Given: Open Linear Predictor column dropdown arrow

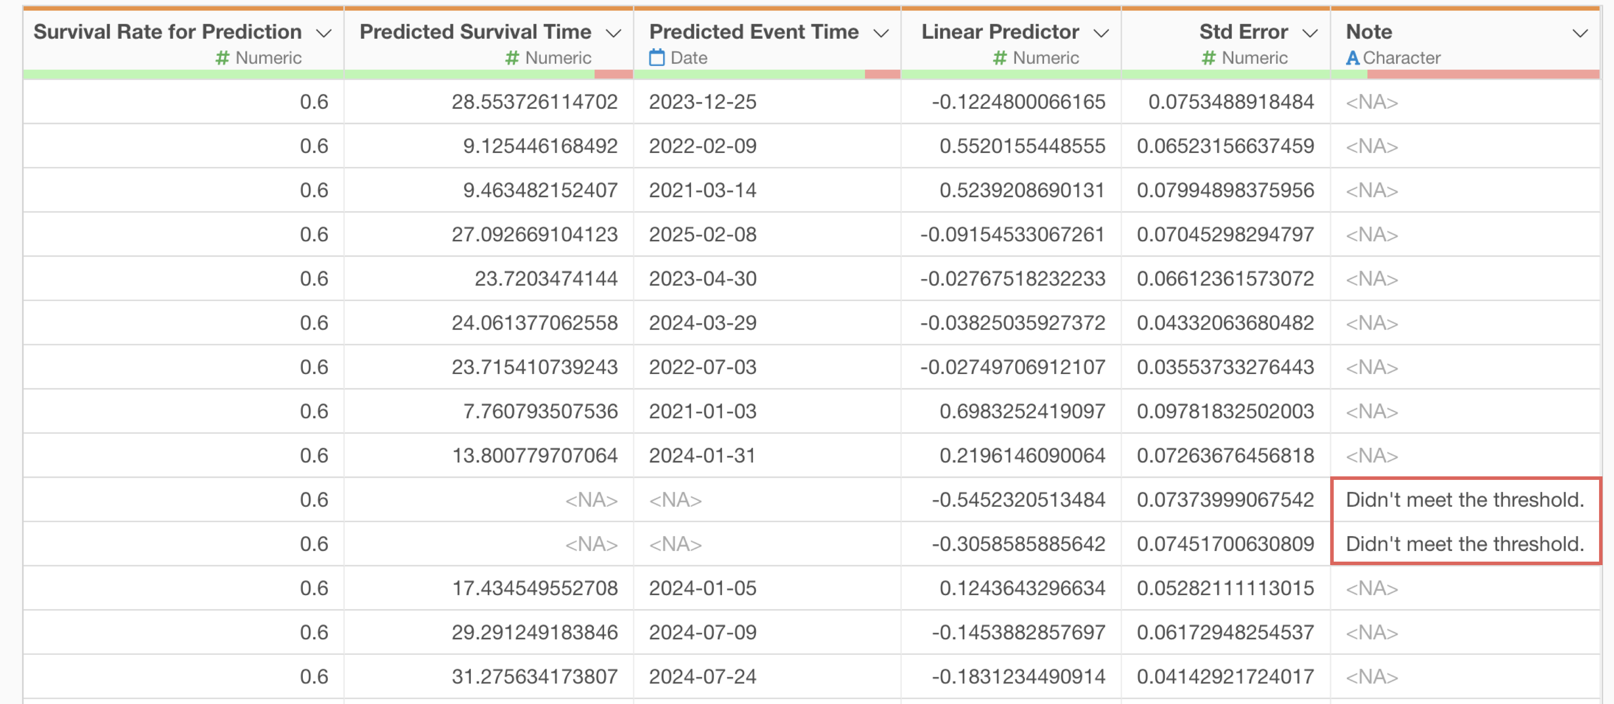Looking at the screenshot, I should pos(1101,33).
